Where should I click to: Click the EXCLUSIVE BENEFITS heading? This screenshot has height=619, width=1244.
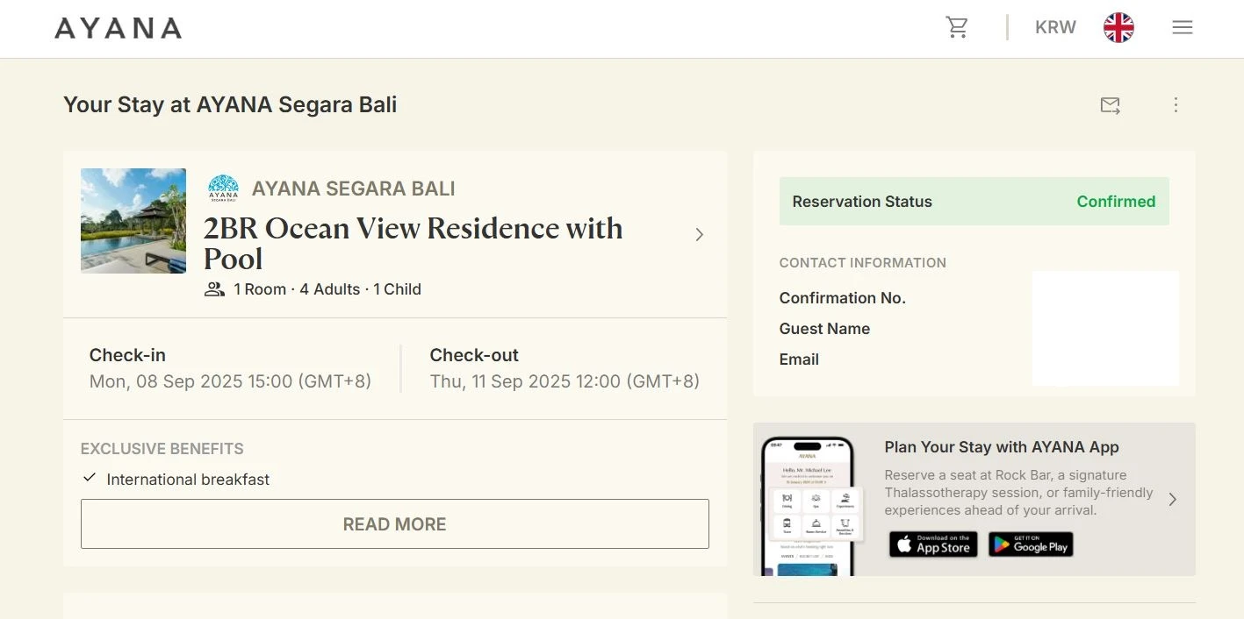pyautogui.click(x=162, y=449)
